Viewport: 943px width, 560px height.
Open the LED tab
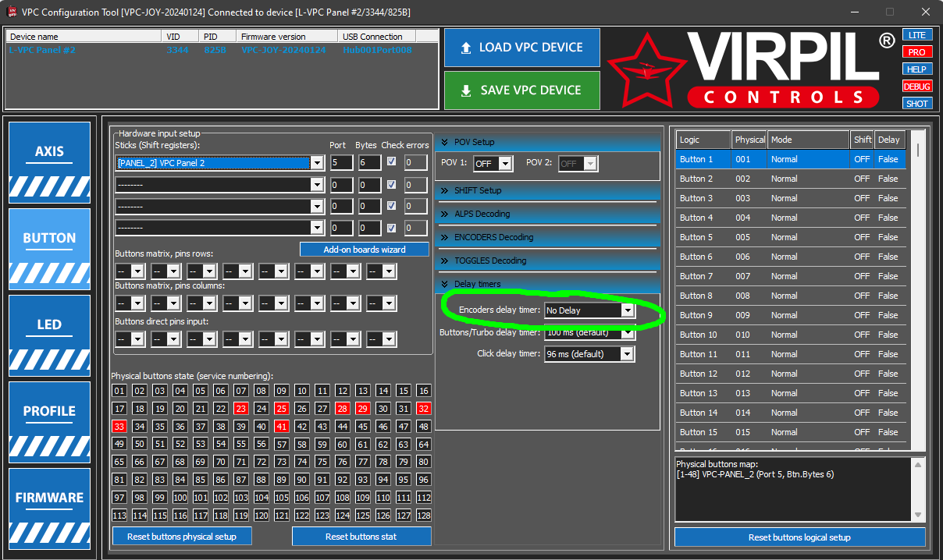tap(49, 335)
